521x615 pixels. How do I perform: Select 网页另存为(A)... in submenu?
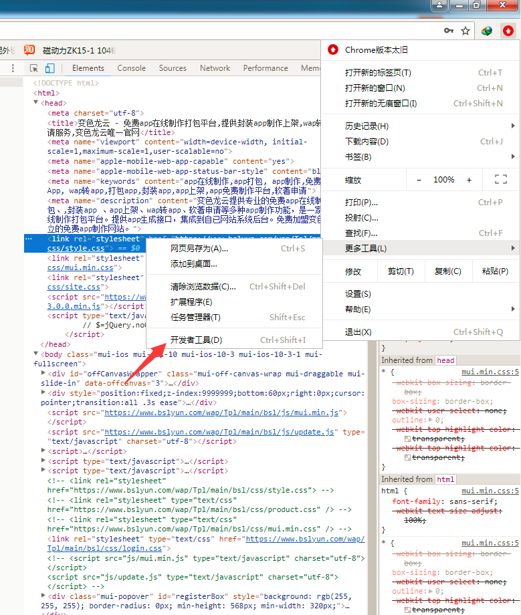coord(234,248)
